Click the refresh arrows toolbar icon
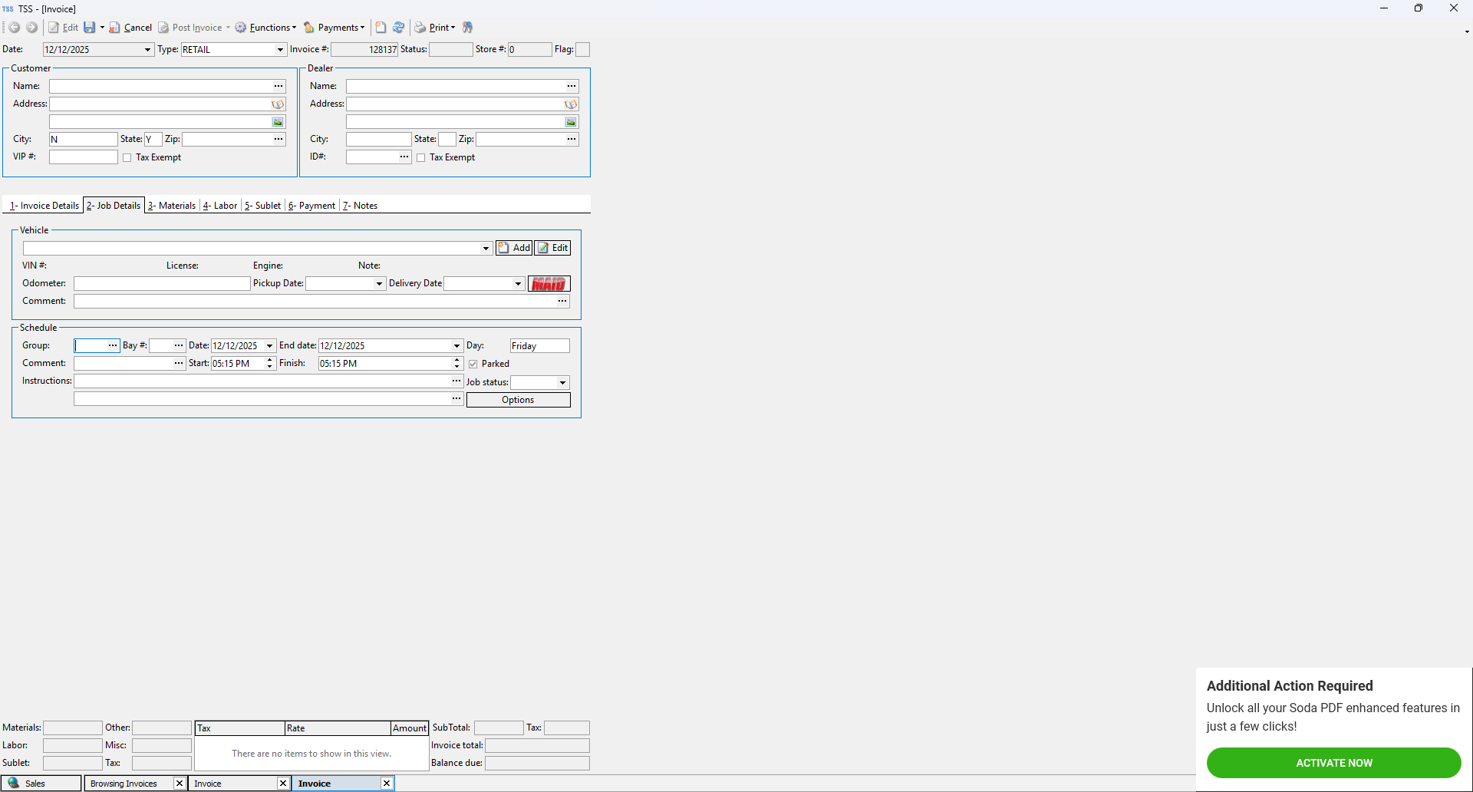 pos(398,28)
